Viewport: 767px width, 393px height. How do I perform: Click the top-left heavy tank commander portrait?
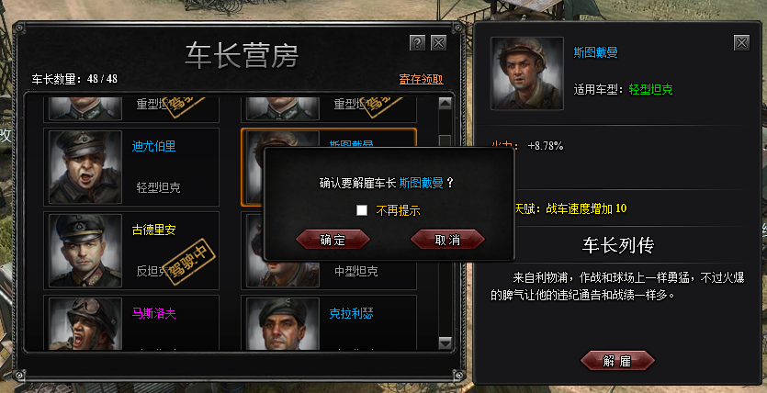tap(85, 108)
